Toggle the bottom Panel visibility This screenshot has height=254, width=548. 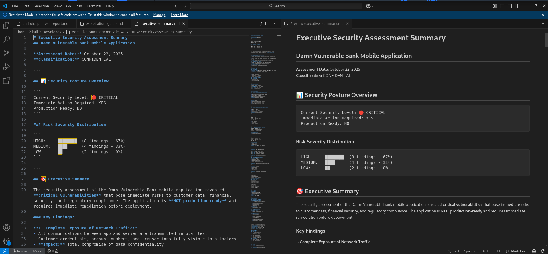(510, 6)
